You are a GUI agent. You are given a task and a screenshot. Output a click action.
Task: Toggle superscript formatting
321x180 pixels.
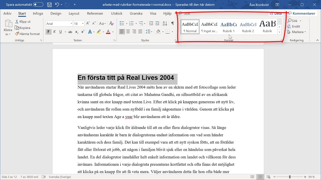83,32
